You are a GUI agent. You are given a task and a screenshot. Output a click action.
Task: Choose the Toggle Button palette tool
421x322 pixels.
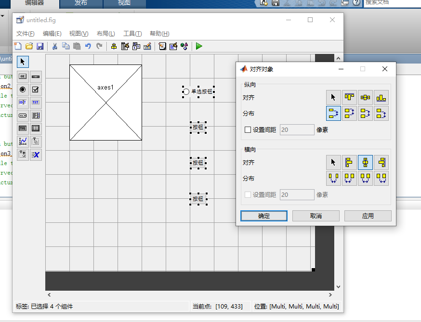(23, 128)
